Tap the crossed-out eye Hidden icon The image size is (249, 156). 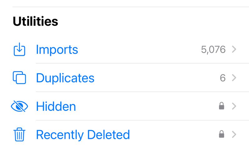pos(19,106)
